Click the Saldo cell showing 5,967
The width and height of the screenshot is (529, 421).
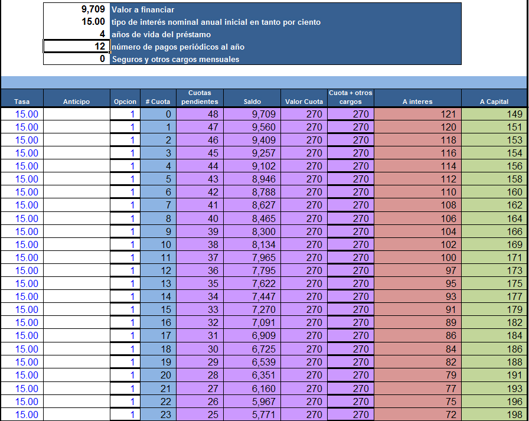252,402
